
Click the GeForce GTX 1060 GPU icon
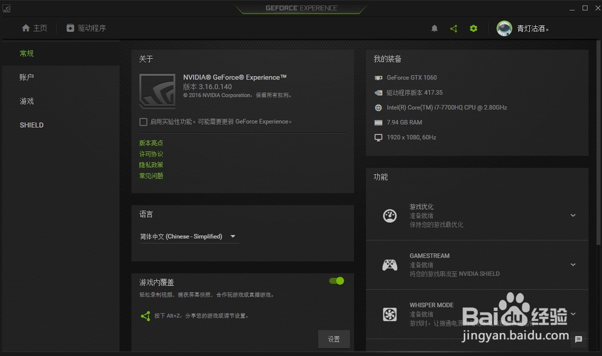tap(379, 77)
